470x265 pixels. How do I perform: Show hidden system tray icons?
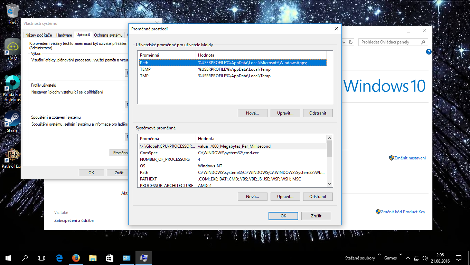point(408,258)
